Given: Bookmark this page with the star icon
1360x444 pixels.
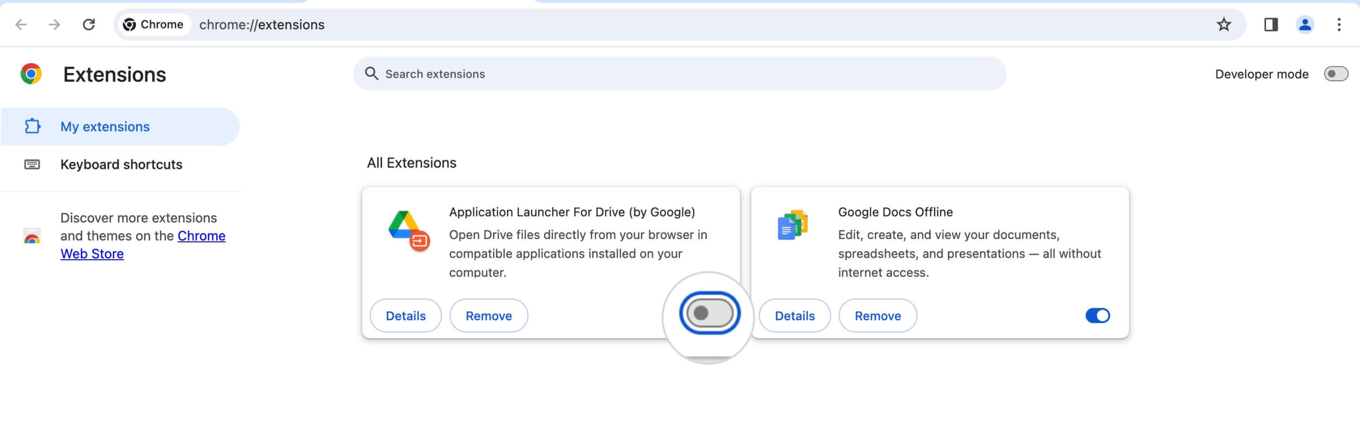Looking at the screenshot, I should [x=1223, y=24].
